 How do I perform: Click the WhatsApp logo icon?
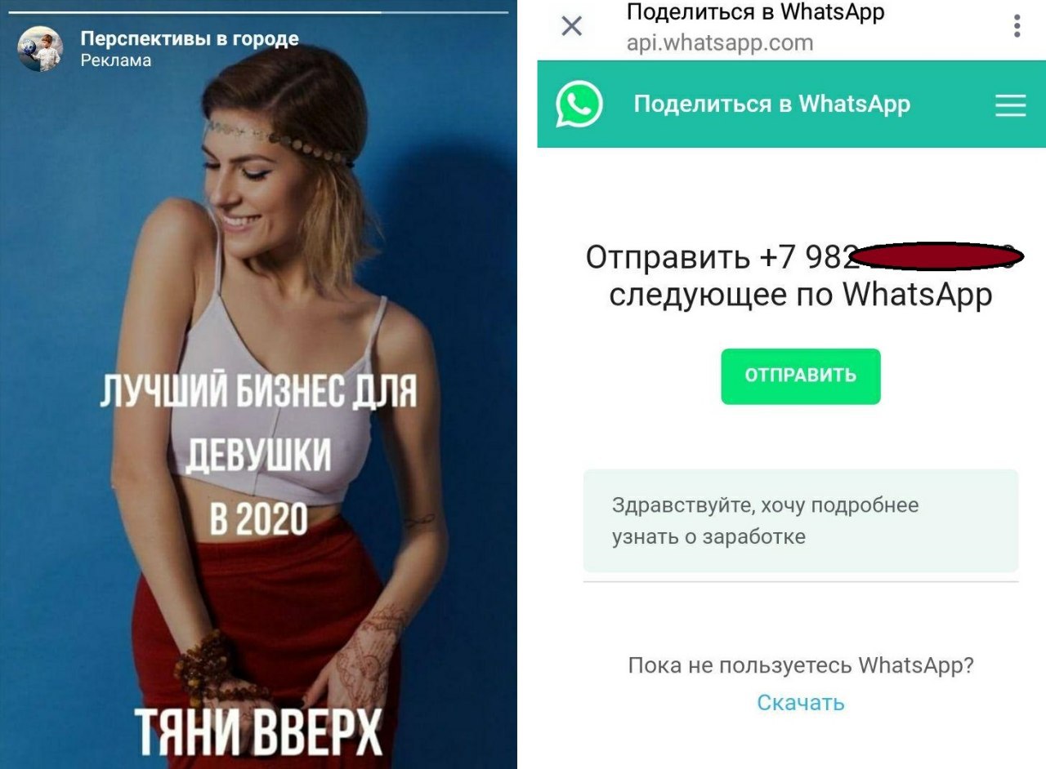click(579, 104)
